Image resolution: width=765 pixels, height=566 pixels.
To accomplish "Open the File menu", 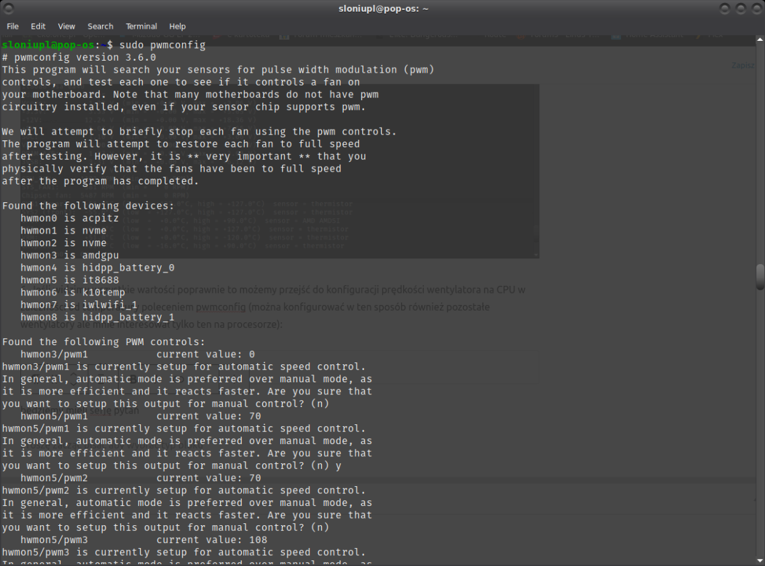I will pos(13,26).
